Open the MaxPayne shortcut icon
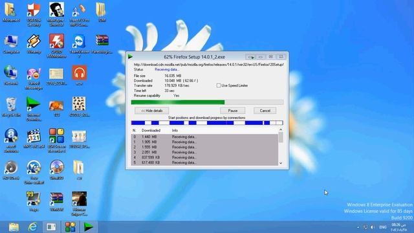 [56, 14]
